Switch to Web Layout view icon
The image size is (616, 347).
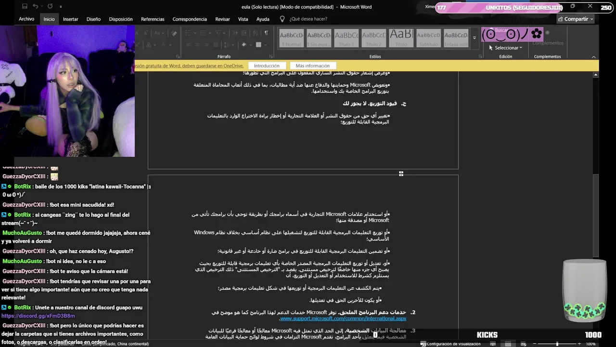(523, 344)
